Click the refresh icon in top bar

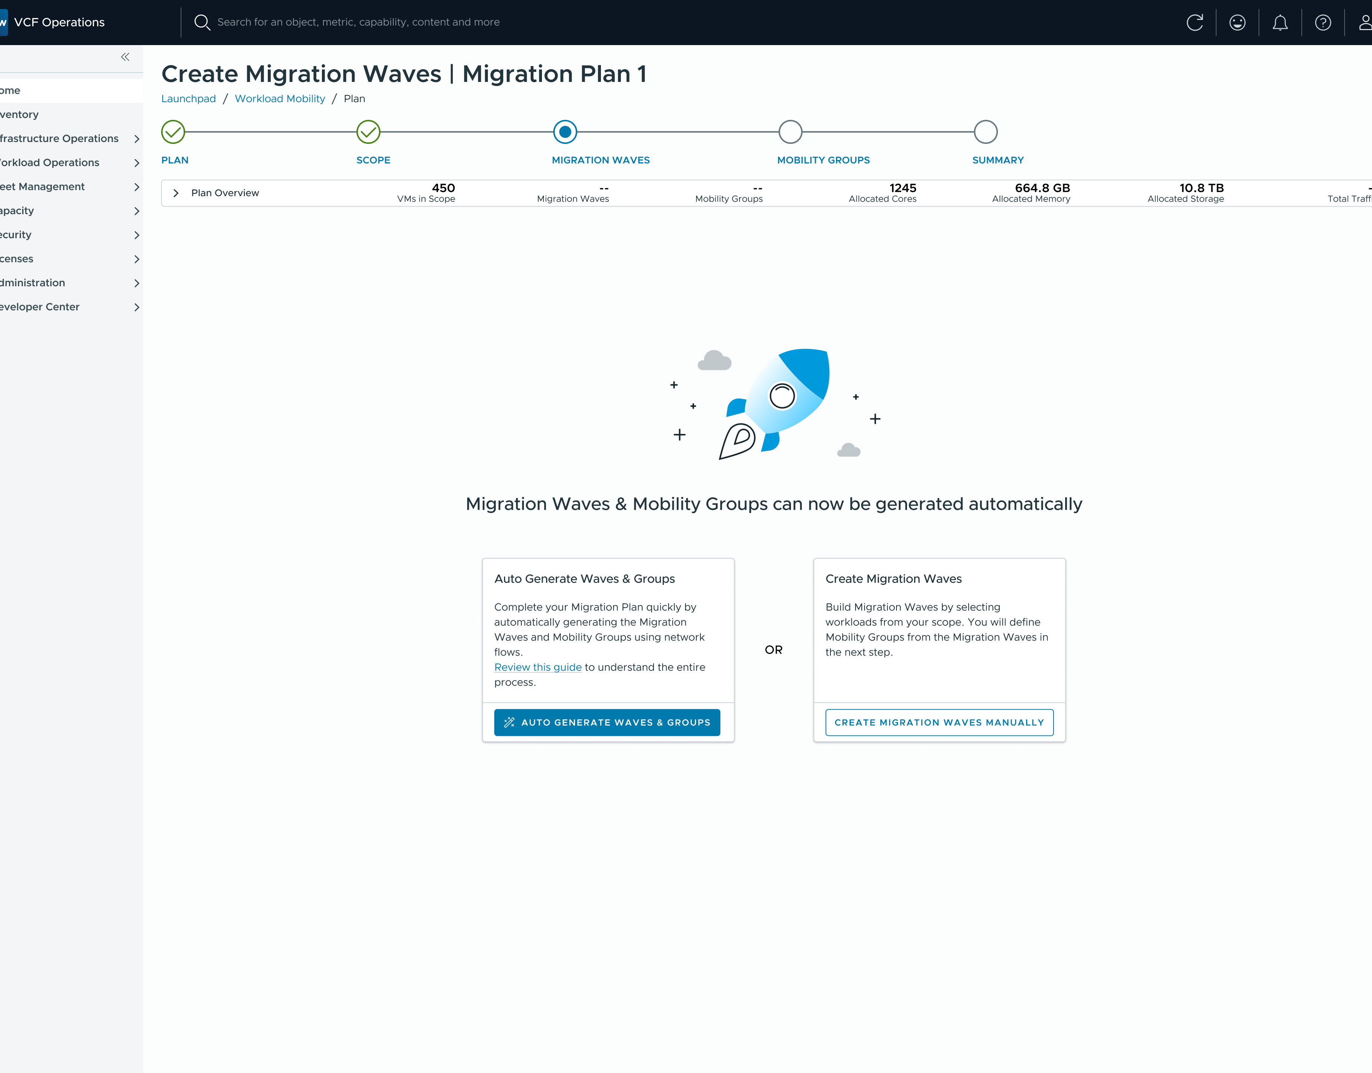1194,23
